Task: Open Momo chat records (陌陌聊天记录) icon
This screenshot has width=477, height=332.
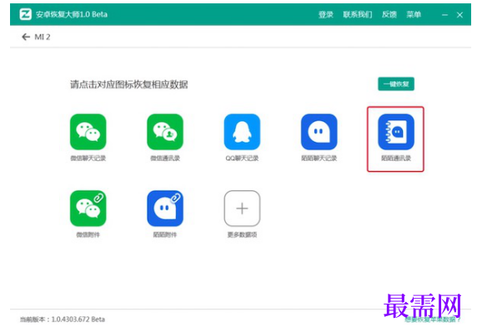Action: [319, 132]
